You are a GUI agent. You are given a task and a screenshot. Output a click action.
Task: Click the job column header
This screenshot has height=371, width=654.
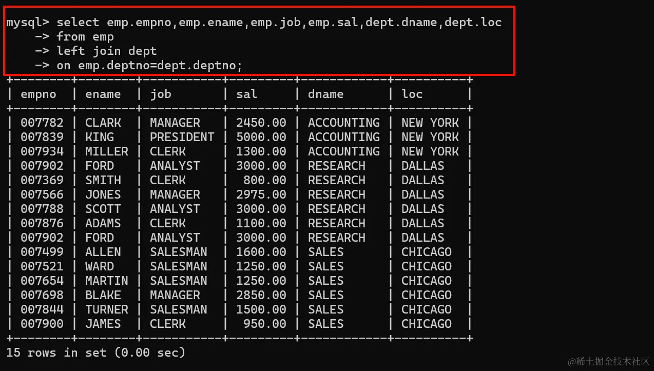click(160, 94)
